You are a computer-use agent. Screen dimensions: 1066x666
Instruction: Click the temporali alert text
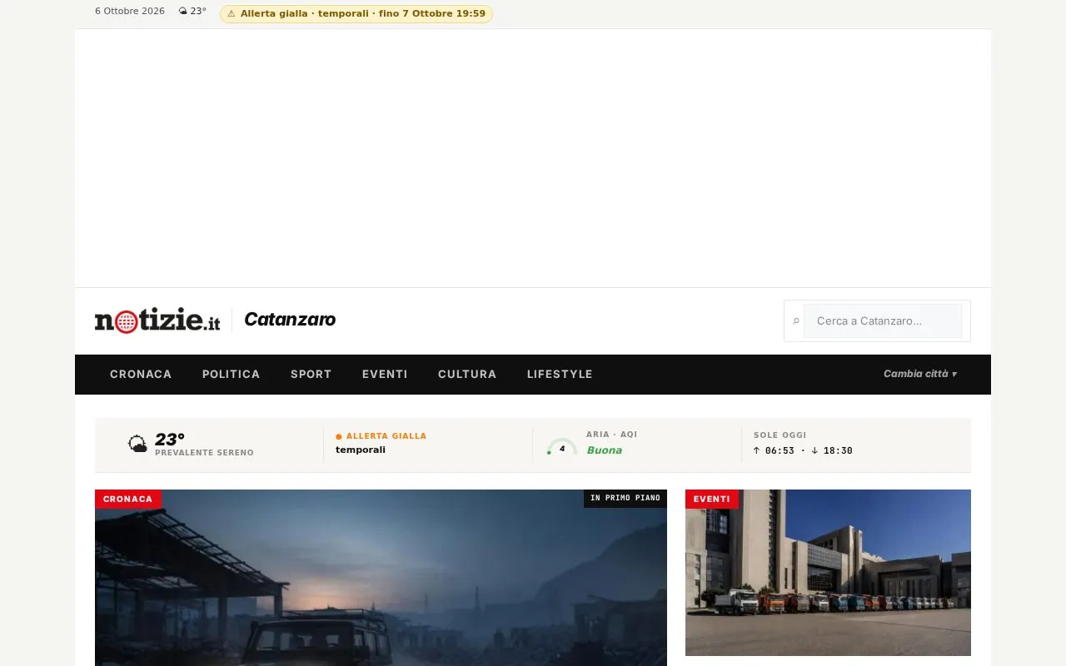361,450
